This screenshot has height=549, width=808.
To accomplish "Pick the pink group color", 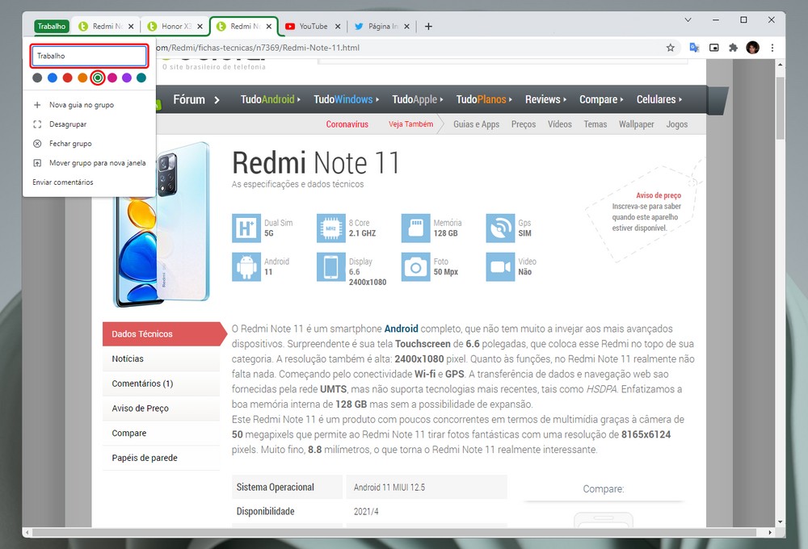I will [x=112, y=78].
